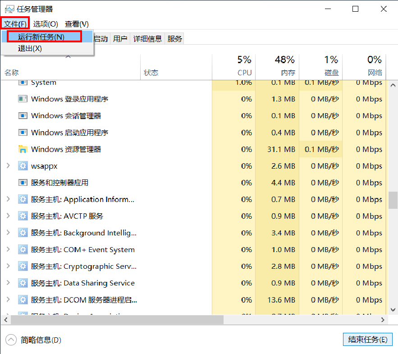Switch to the 服务 tab

[x=175, y=39]
